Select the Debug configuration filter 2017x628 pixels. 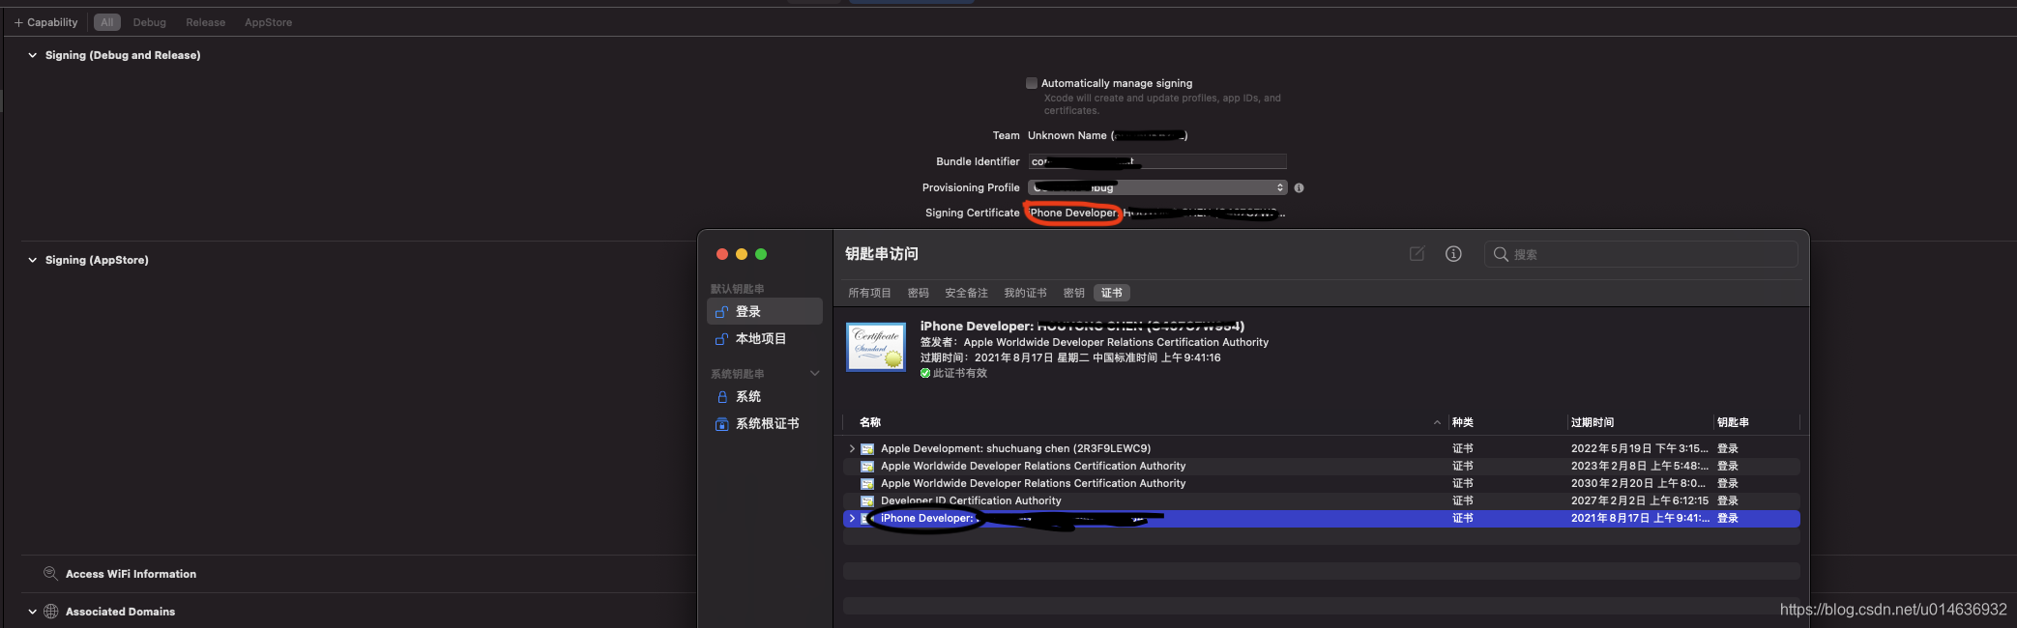[x=150, y=22]
